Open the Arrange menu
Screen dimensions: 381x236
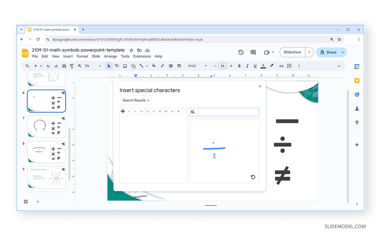pos(110,56)
